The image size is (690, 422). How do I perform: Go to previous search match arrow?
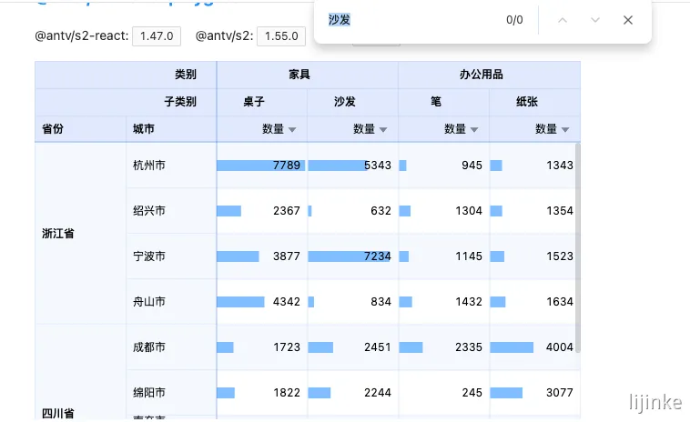point(563,20)
